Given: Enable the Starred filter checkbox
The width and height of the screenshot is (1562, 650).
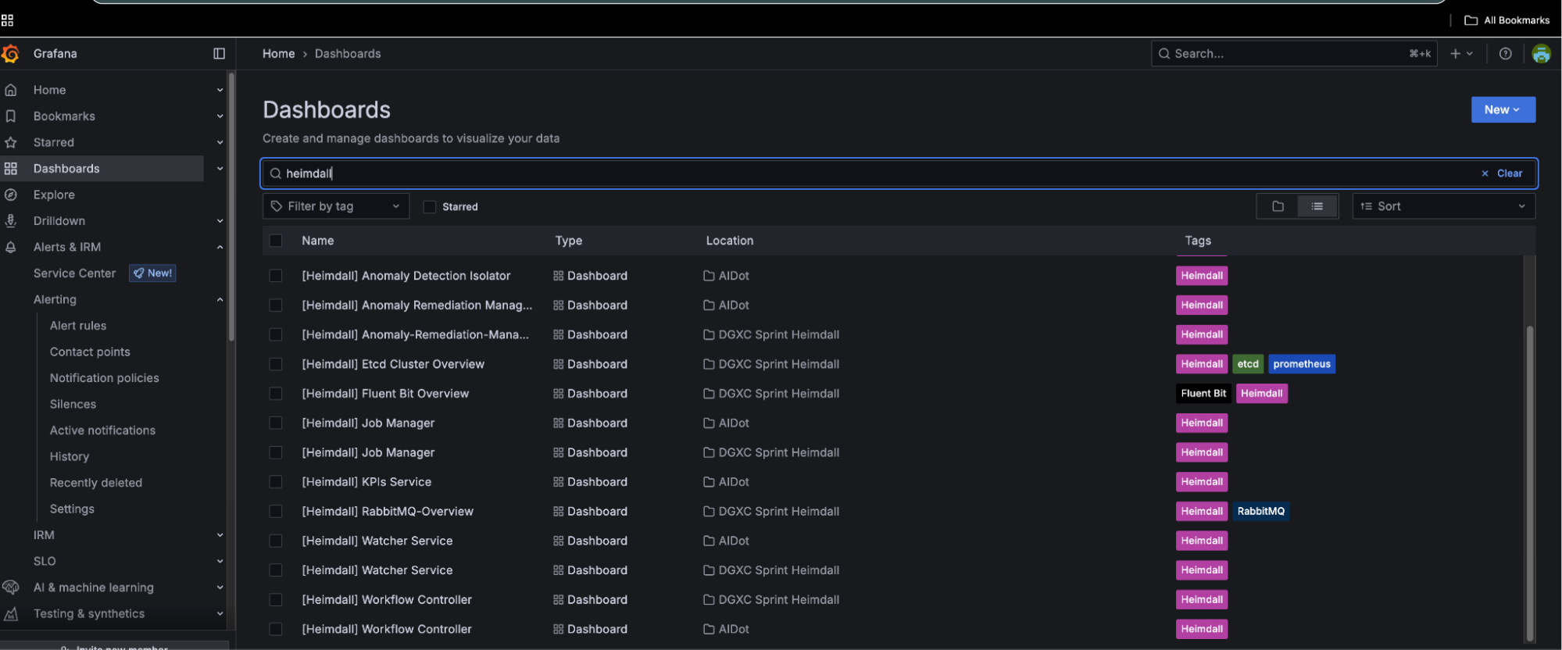Looking at the screenshot, I should [x=429, y=207].
